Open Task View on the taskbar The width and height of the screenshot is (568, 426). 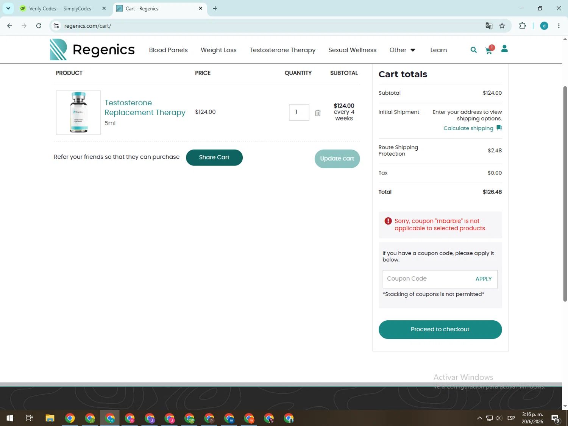click(29, 418)
